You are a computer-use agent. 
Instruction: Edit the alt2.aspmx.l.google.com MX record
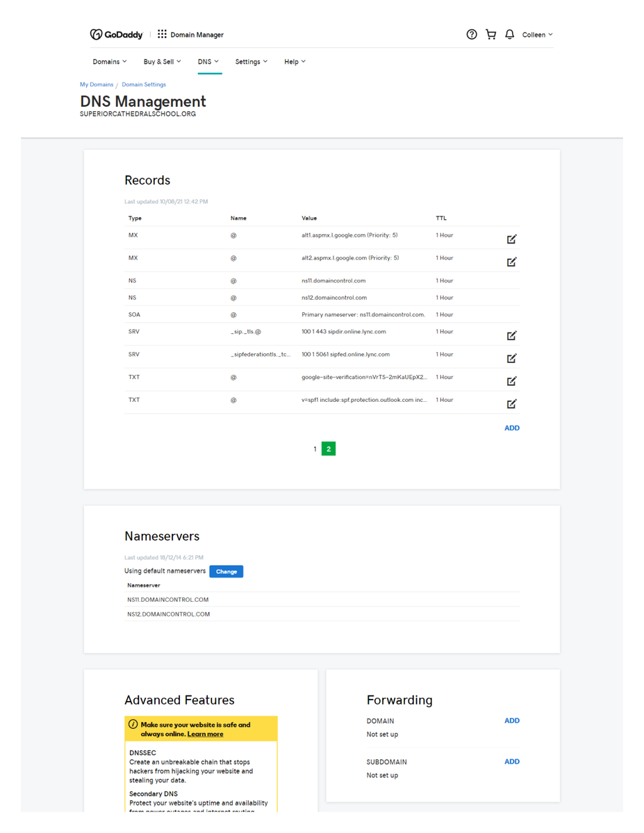tap(511, 262)
